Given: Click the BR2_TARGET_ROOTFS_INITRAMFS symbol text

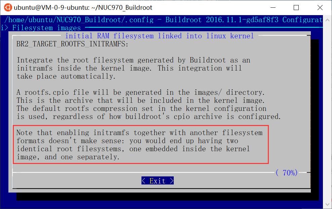Looking at the screenshot, I should pos(72,44).
